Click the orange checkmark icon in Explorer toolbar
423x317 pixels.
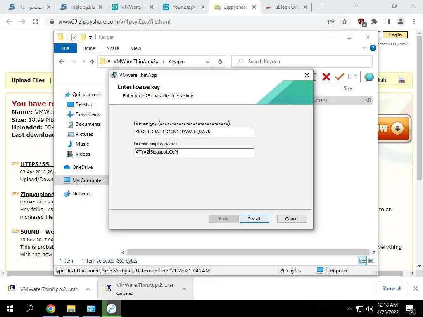click(x=340, y=77)
